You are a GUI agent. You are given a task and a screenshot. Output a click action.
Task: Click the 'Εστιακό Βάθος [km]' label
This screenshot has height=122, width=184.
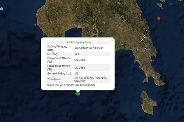tap(59, 74)
